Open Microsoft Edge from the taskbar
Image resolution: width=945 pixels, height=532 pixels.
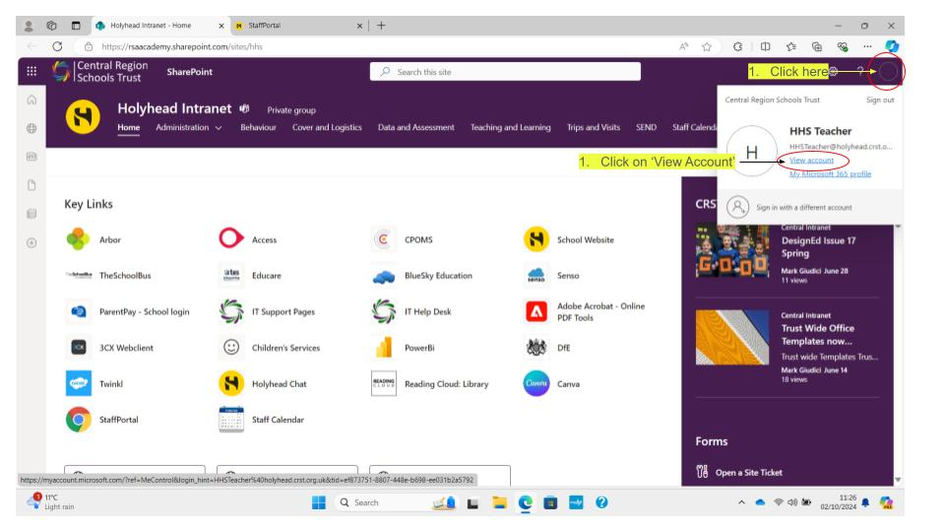pyautogui.click(x=525, y=502)
